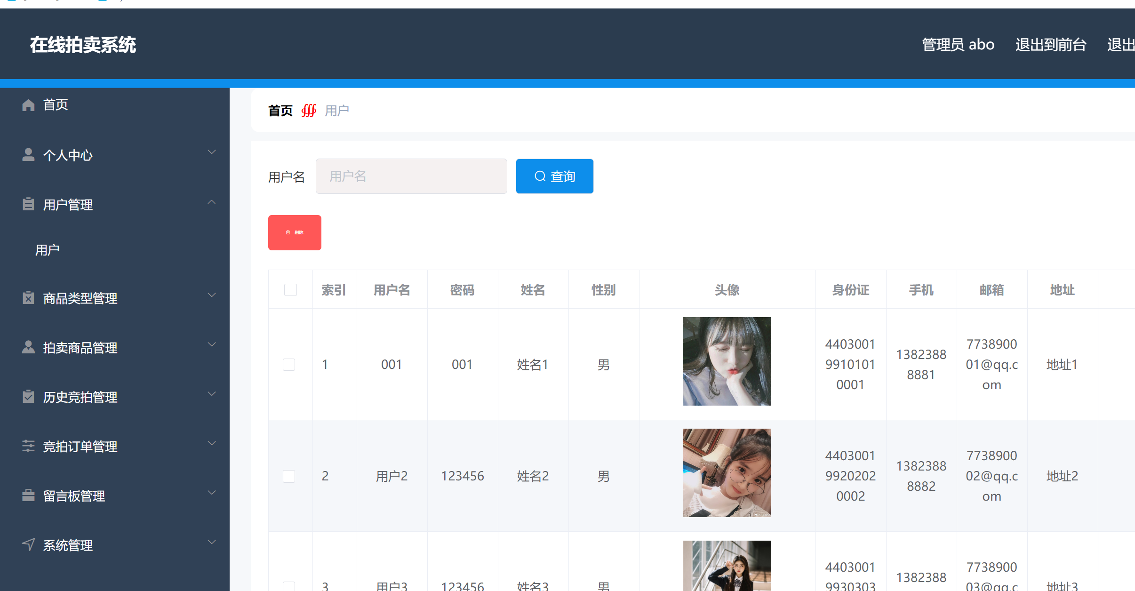Click the 用户名 input field
Image resolution: width=1135 pixels, height=591 pixels.
point(411,176)
